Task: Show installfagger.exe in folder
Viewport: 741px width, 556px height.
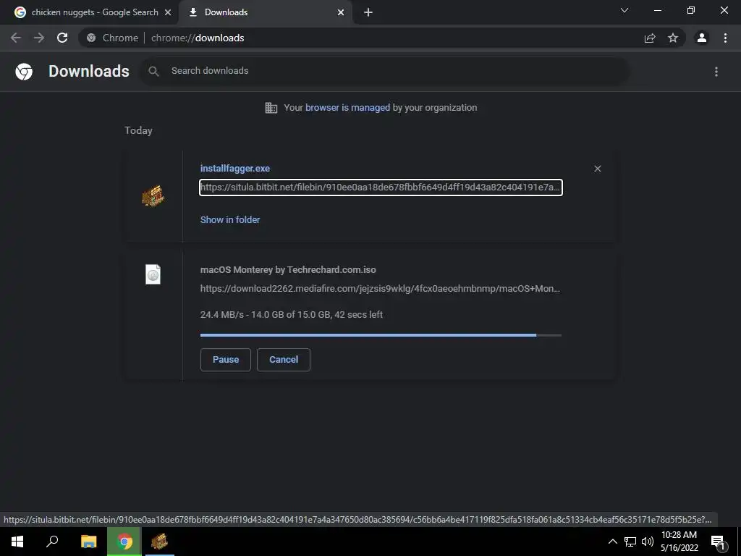Action: (230, 219)
